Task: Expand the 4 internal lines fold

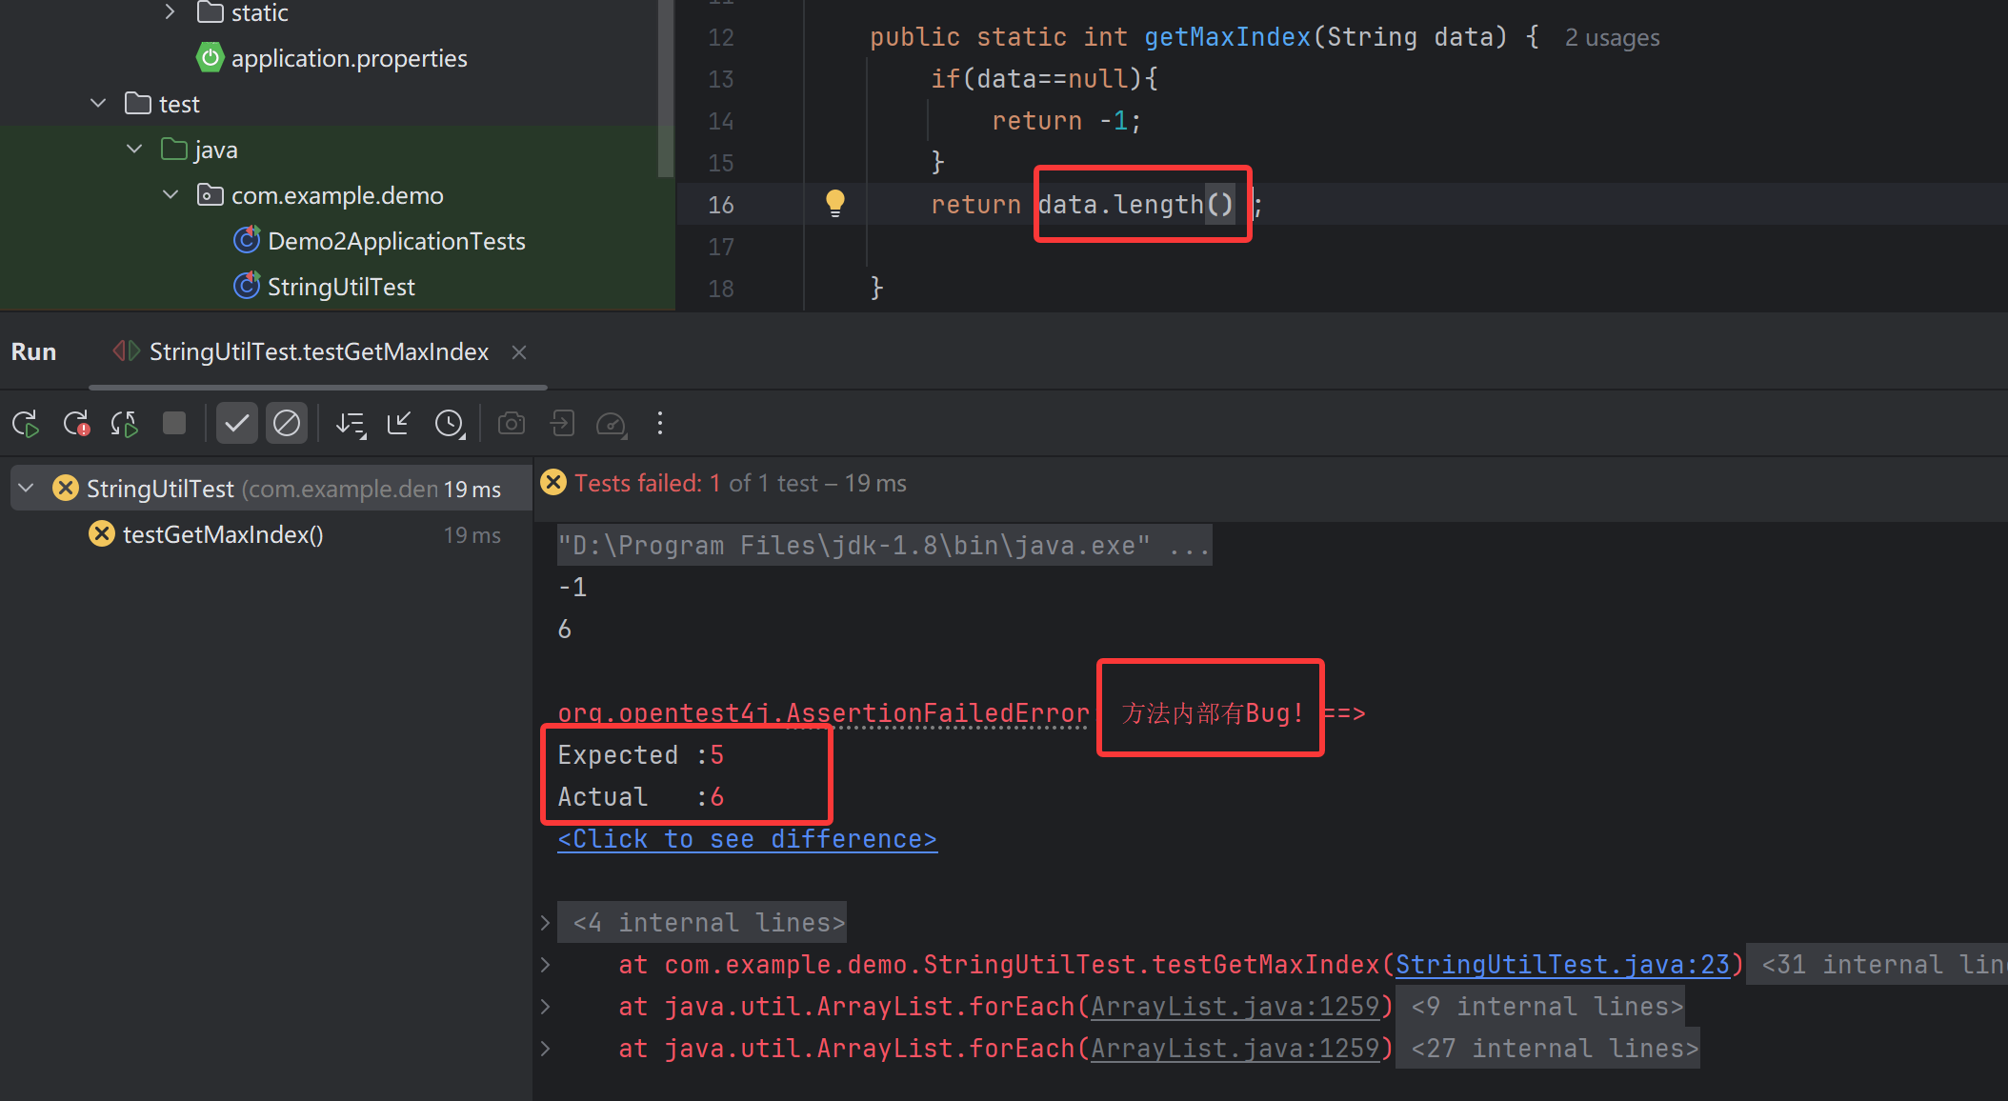Action: coord(545,922)
